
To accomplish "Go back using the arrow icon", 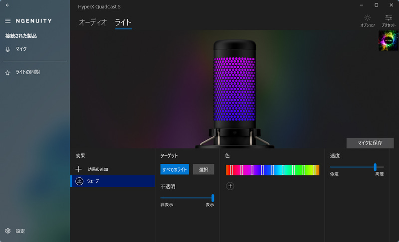I will (7, 5).
